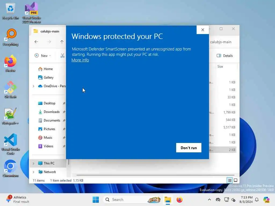Launch Chromium from the desktop
Viewport: 275px width, 206px height.
tap(10, 168)
